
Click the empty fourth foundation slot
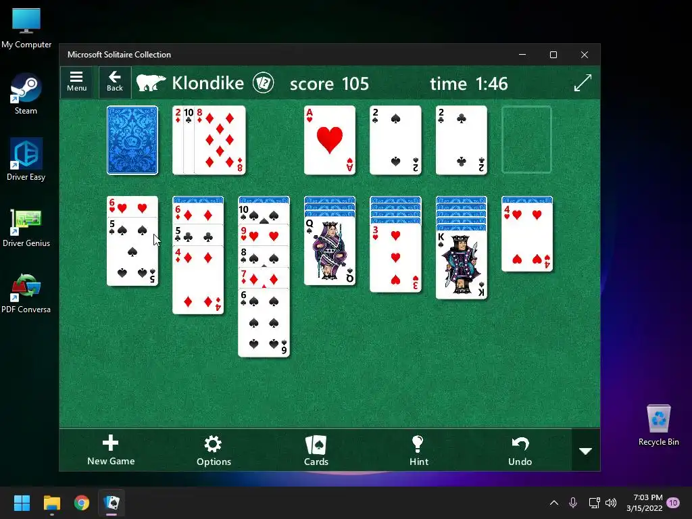tap(527, 140)
